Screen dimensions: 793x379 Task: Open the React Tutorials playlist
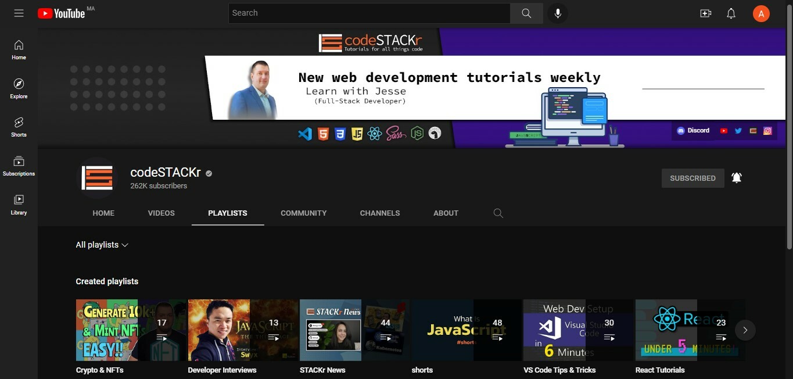[666, 330]
